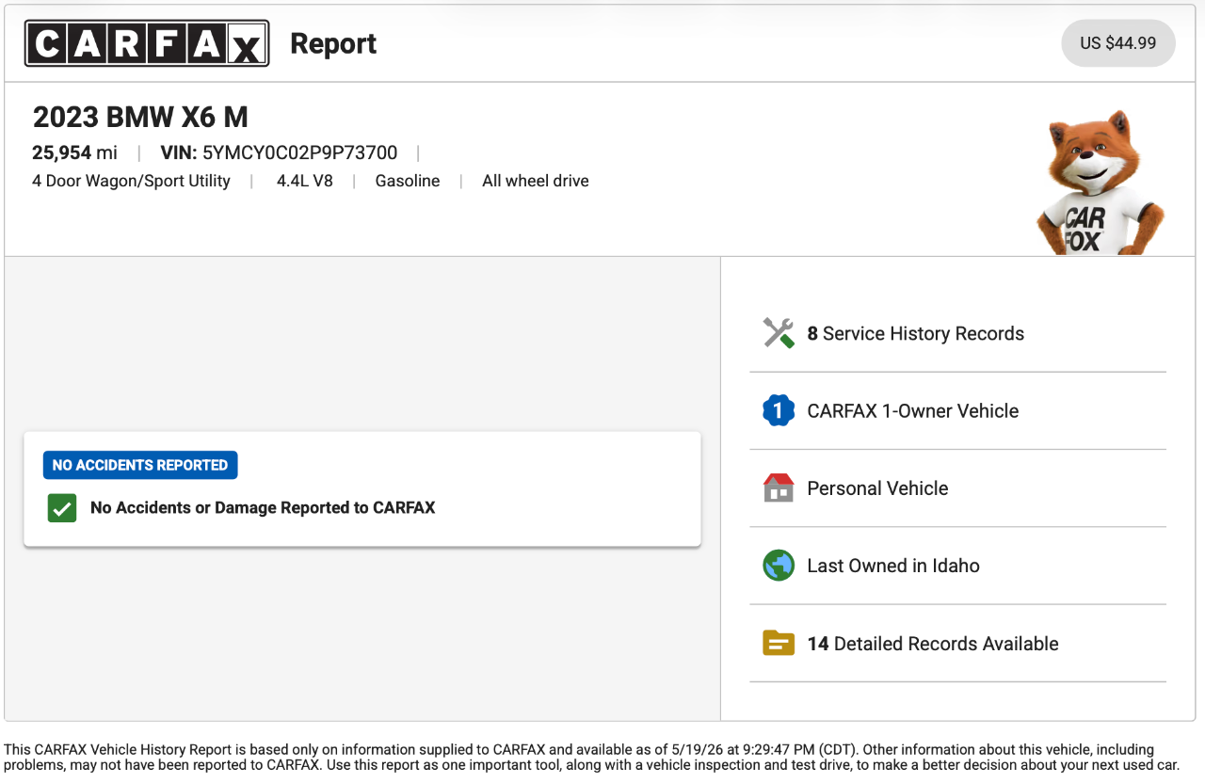Click the CARFAX logo

pyautogui.click(x=147, y=43)
